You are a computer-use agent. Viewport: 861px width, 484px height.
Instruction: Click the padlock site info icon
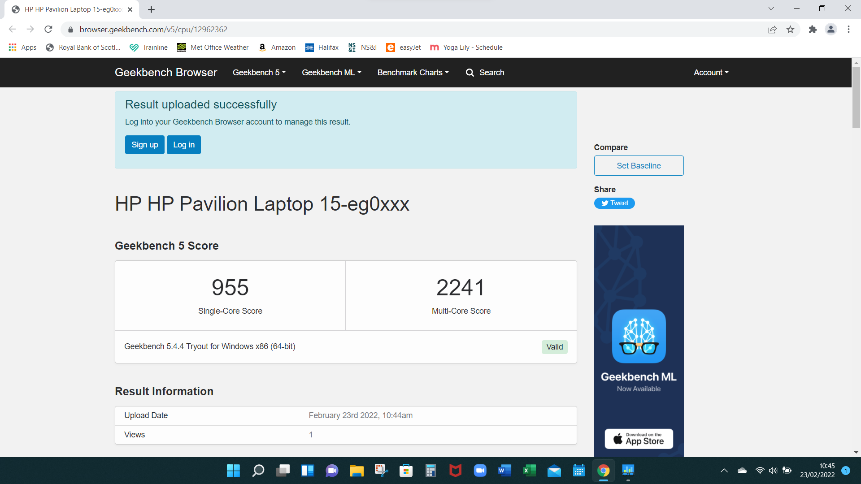click(x=70, y=30)
